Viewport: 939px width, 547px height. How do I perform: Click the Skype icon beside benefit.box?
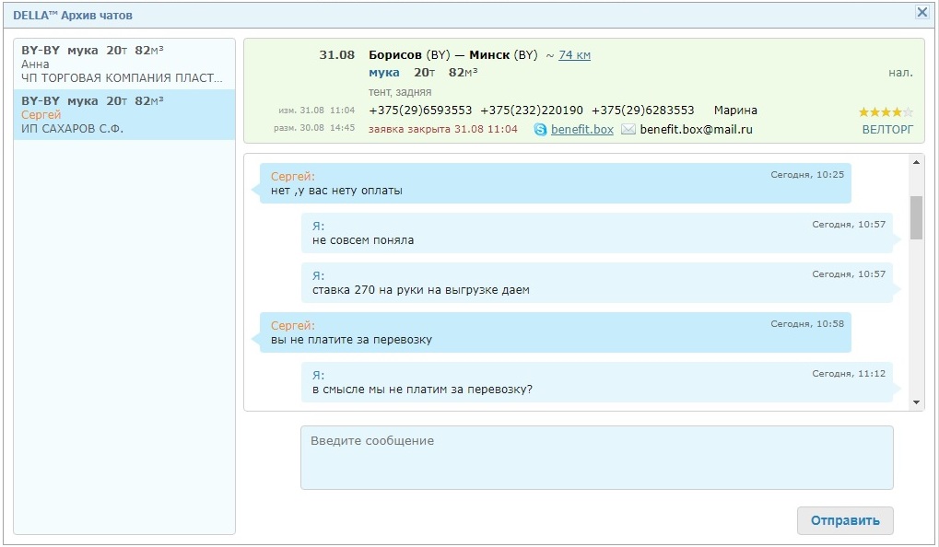click(x=540, y=130)
